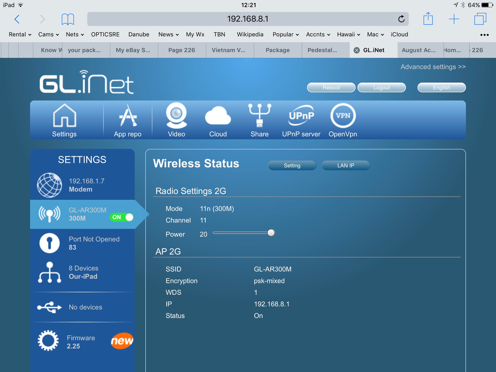The width and height of the screenshot is (496, 372).
Task: Expand the Hawaii bookmarks folder
Action: 349,35
